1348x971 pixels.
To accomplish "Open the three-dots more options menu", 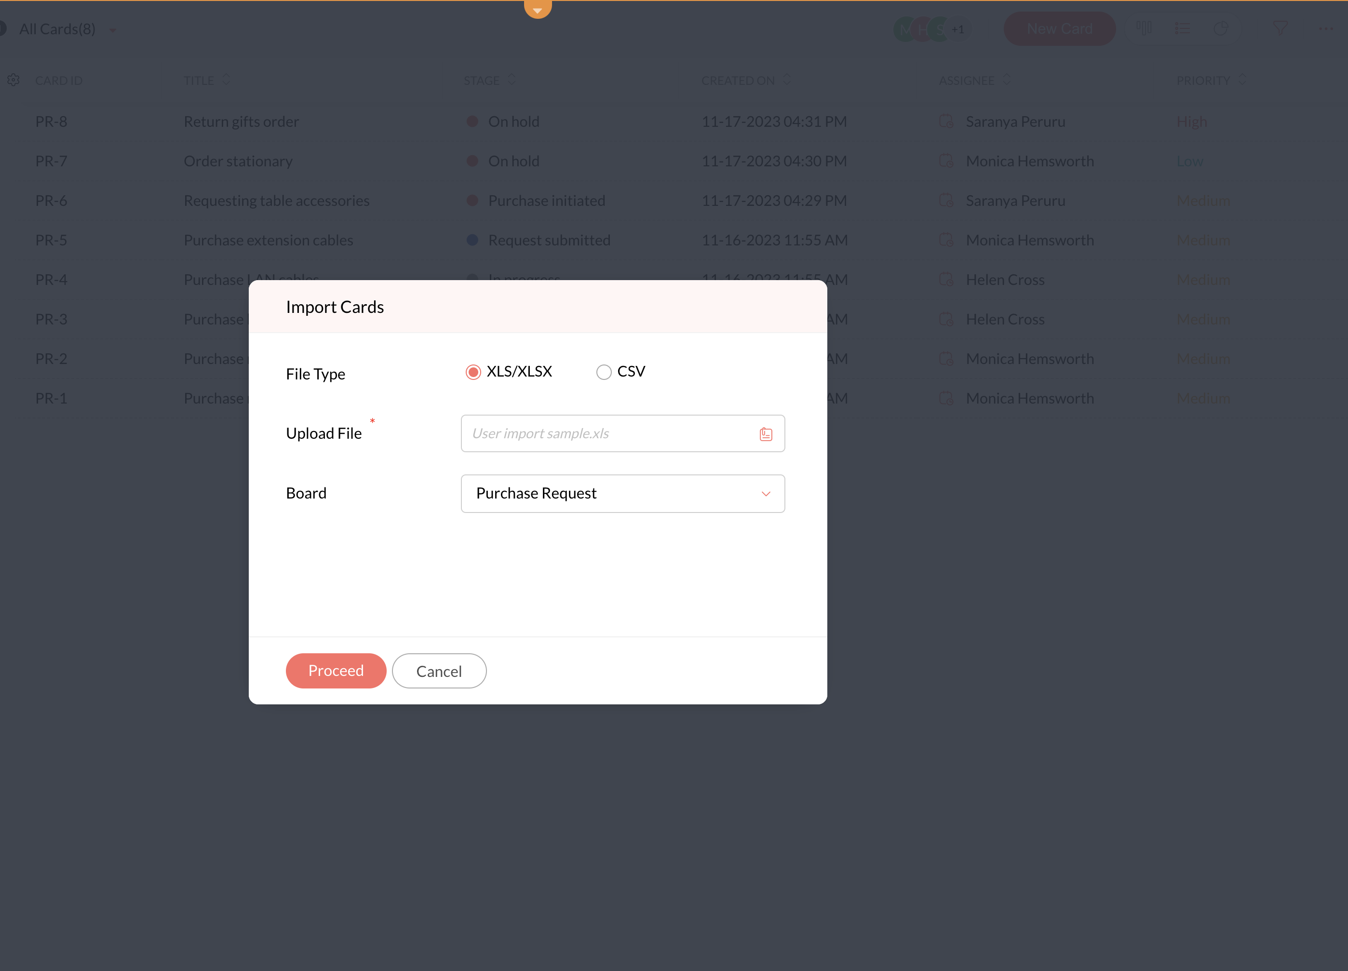I will (1325, 28).
